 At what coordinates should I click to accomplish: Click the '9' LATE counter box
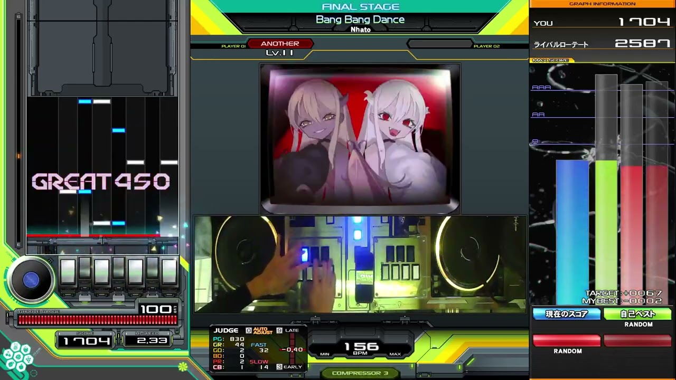tap(279, 330)
